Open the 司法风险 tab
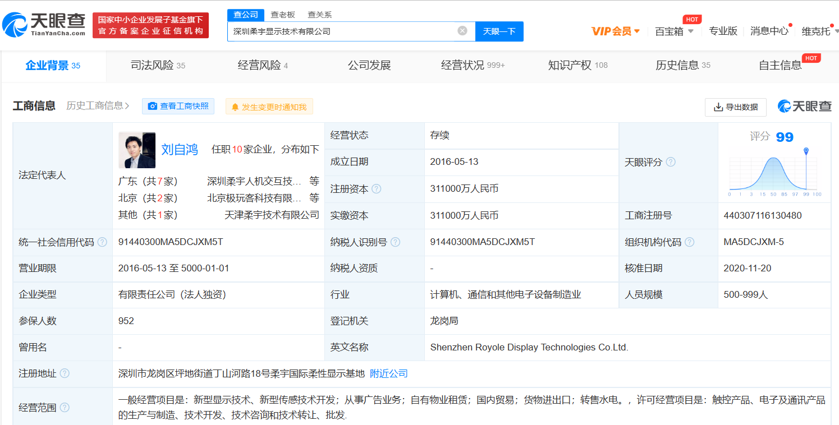This screenshot has height=425, width=839. point(158,66)
